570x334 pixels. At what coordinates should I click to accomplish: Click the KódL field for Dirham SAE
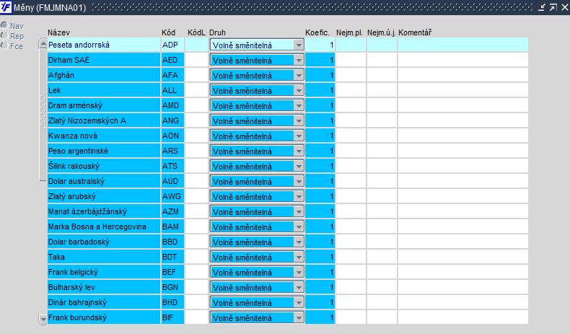pos(197,60)
